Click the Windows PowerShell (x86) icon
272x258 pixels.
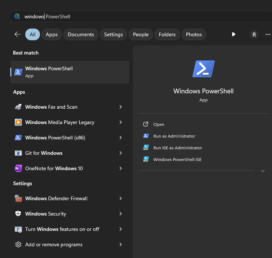point(18,138)
